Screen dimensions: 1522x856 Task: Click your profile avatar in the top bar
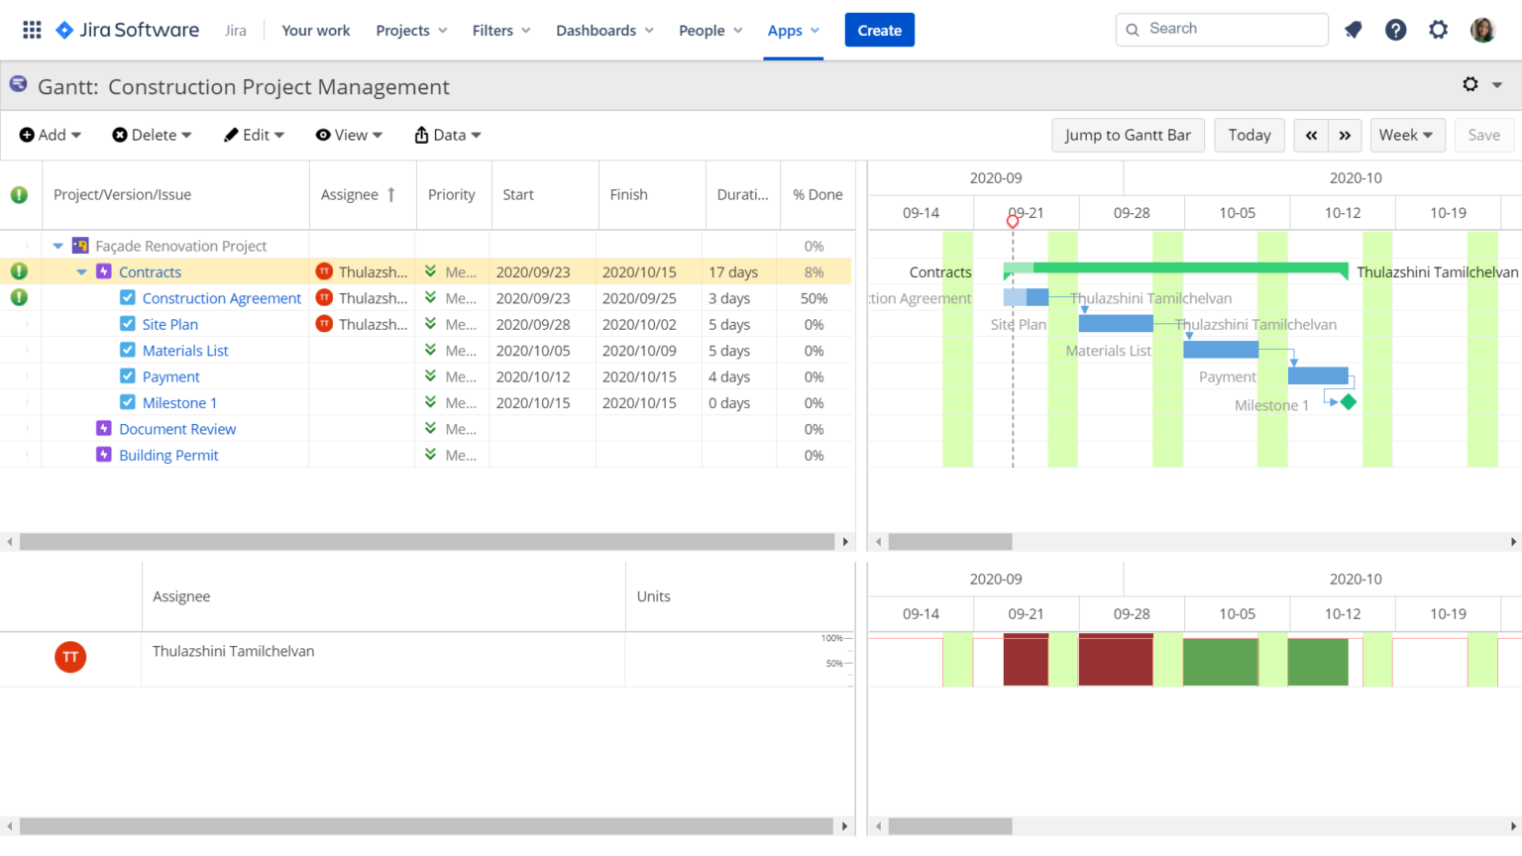pyautogui.click(x=1482, y=29)
